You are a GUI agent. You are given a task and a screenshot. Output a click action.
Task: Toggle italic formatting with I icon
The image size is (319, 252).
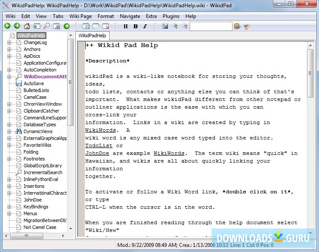(x=145, y=26)
